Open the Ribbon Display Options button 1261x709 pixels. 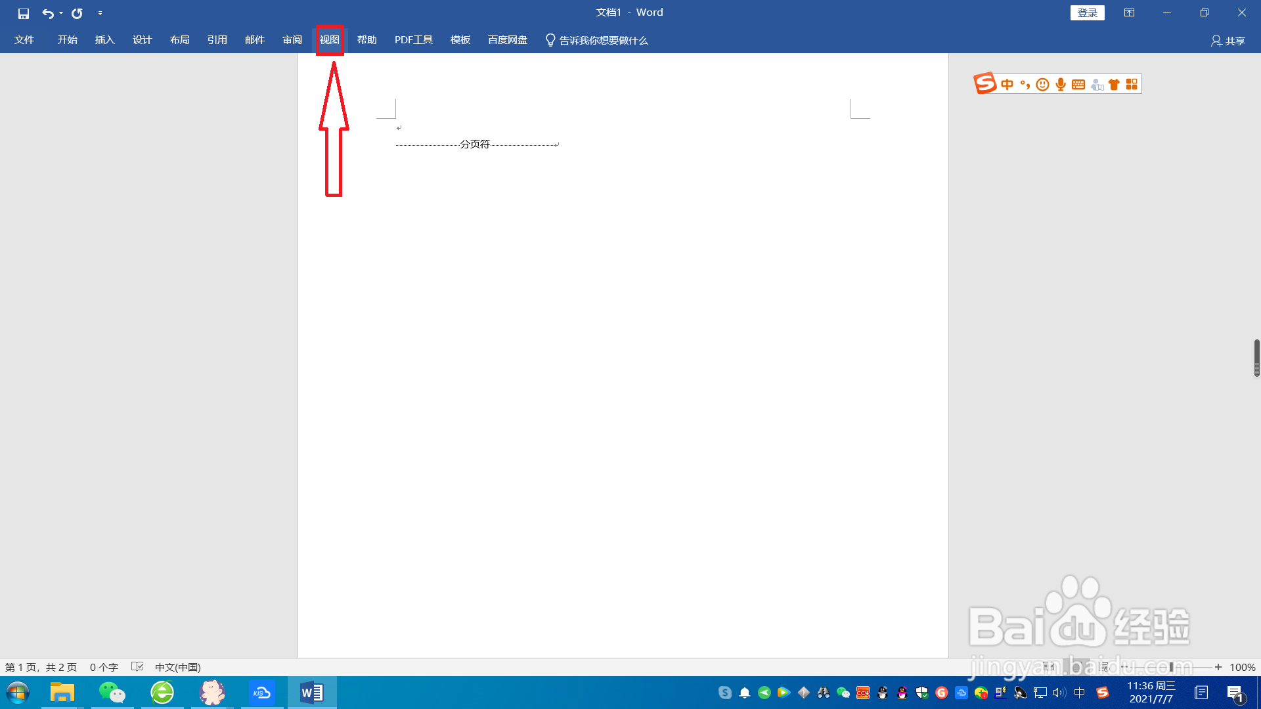click(x=1129, y=12)
